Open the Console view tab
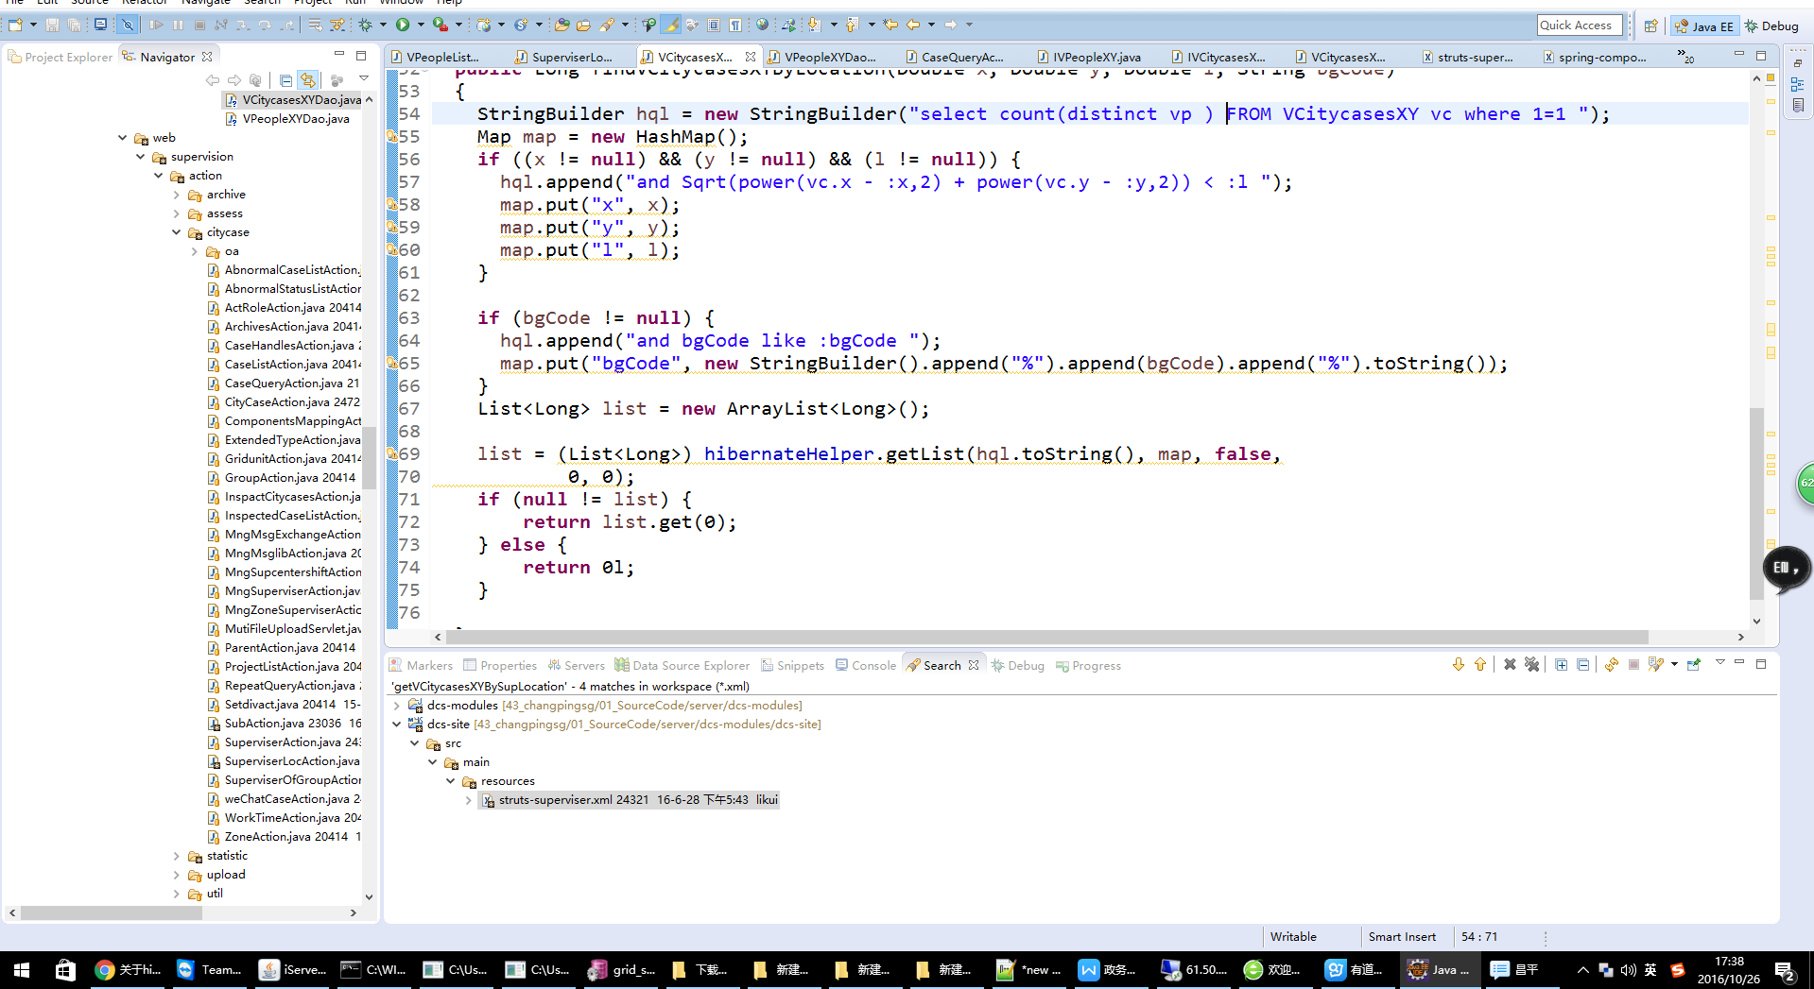This screenshot has height=989, width=1814. [x=866, y=665]
